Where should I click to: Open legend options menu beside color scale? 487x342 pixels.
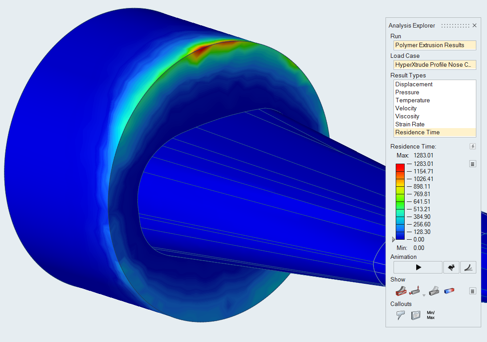click(x=473, y=164)
